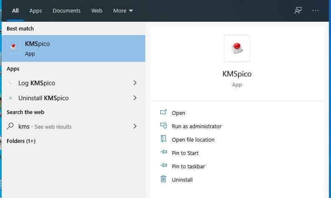Click the Best match heading

click(20, 28)
